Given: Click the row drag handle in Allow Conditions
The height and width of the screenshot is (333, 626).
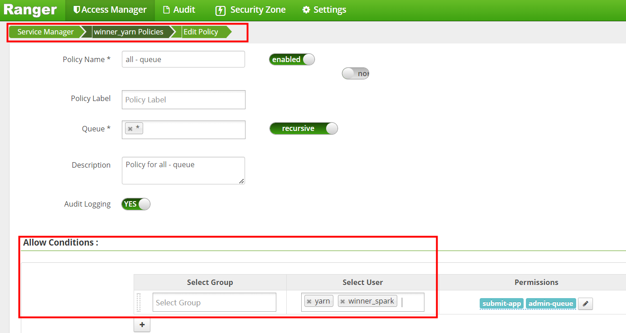Looking at the screenshot, I should 139,302.
